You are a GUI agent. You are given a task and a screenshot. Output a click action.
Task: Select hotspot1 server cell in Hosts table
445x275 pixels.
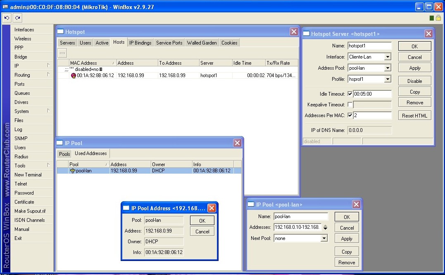216,75
